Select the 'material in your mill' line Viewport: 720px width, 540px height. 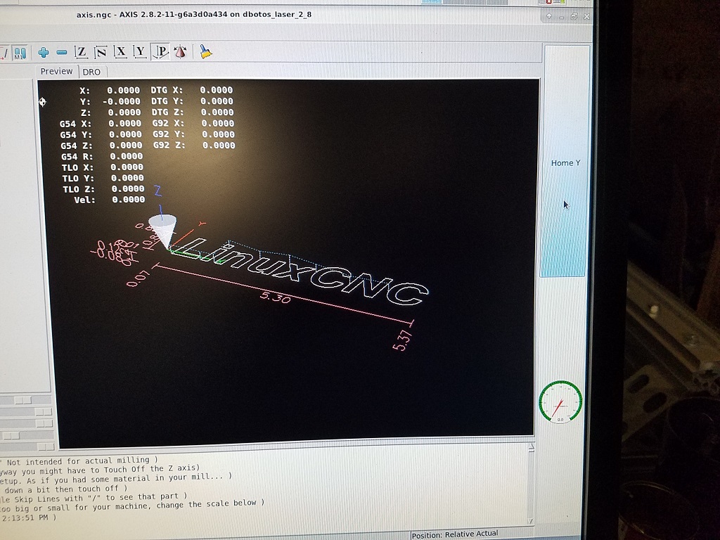[116, 478]
